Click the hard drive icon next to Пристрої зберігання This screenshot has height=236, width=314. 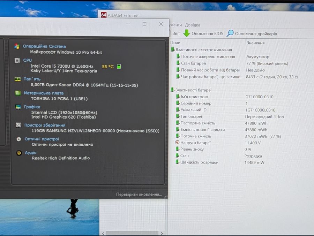[x=18, y=125]
